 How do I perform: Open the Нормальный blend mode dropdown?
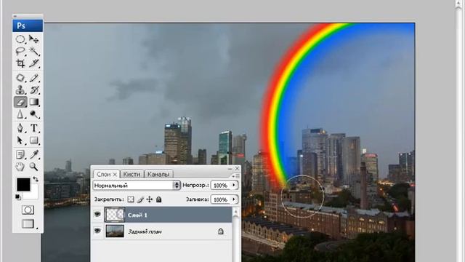pyautogui.click(x=137, y=186)
